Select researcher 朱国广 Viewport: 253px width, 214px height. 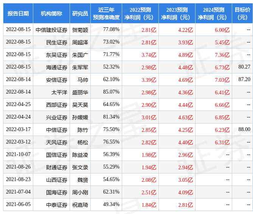tap(80, 55)
